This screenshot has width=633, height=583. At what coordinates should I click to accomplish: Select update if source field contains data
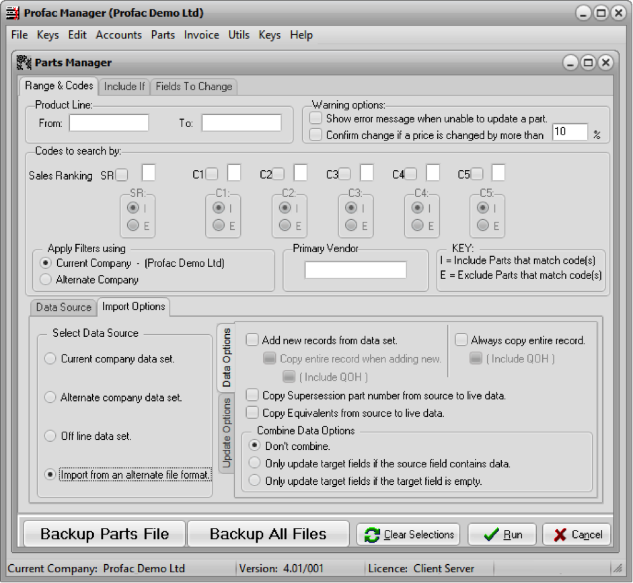point(254,463)
